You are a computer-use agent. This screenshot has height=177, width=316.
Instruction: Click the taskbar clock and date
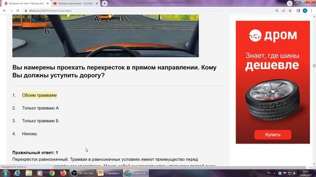click(x=306, y=173)
